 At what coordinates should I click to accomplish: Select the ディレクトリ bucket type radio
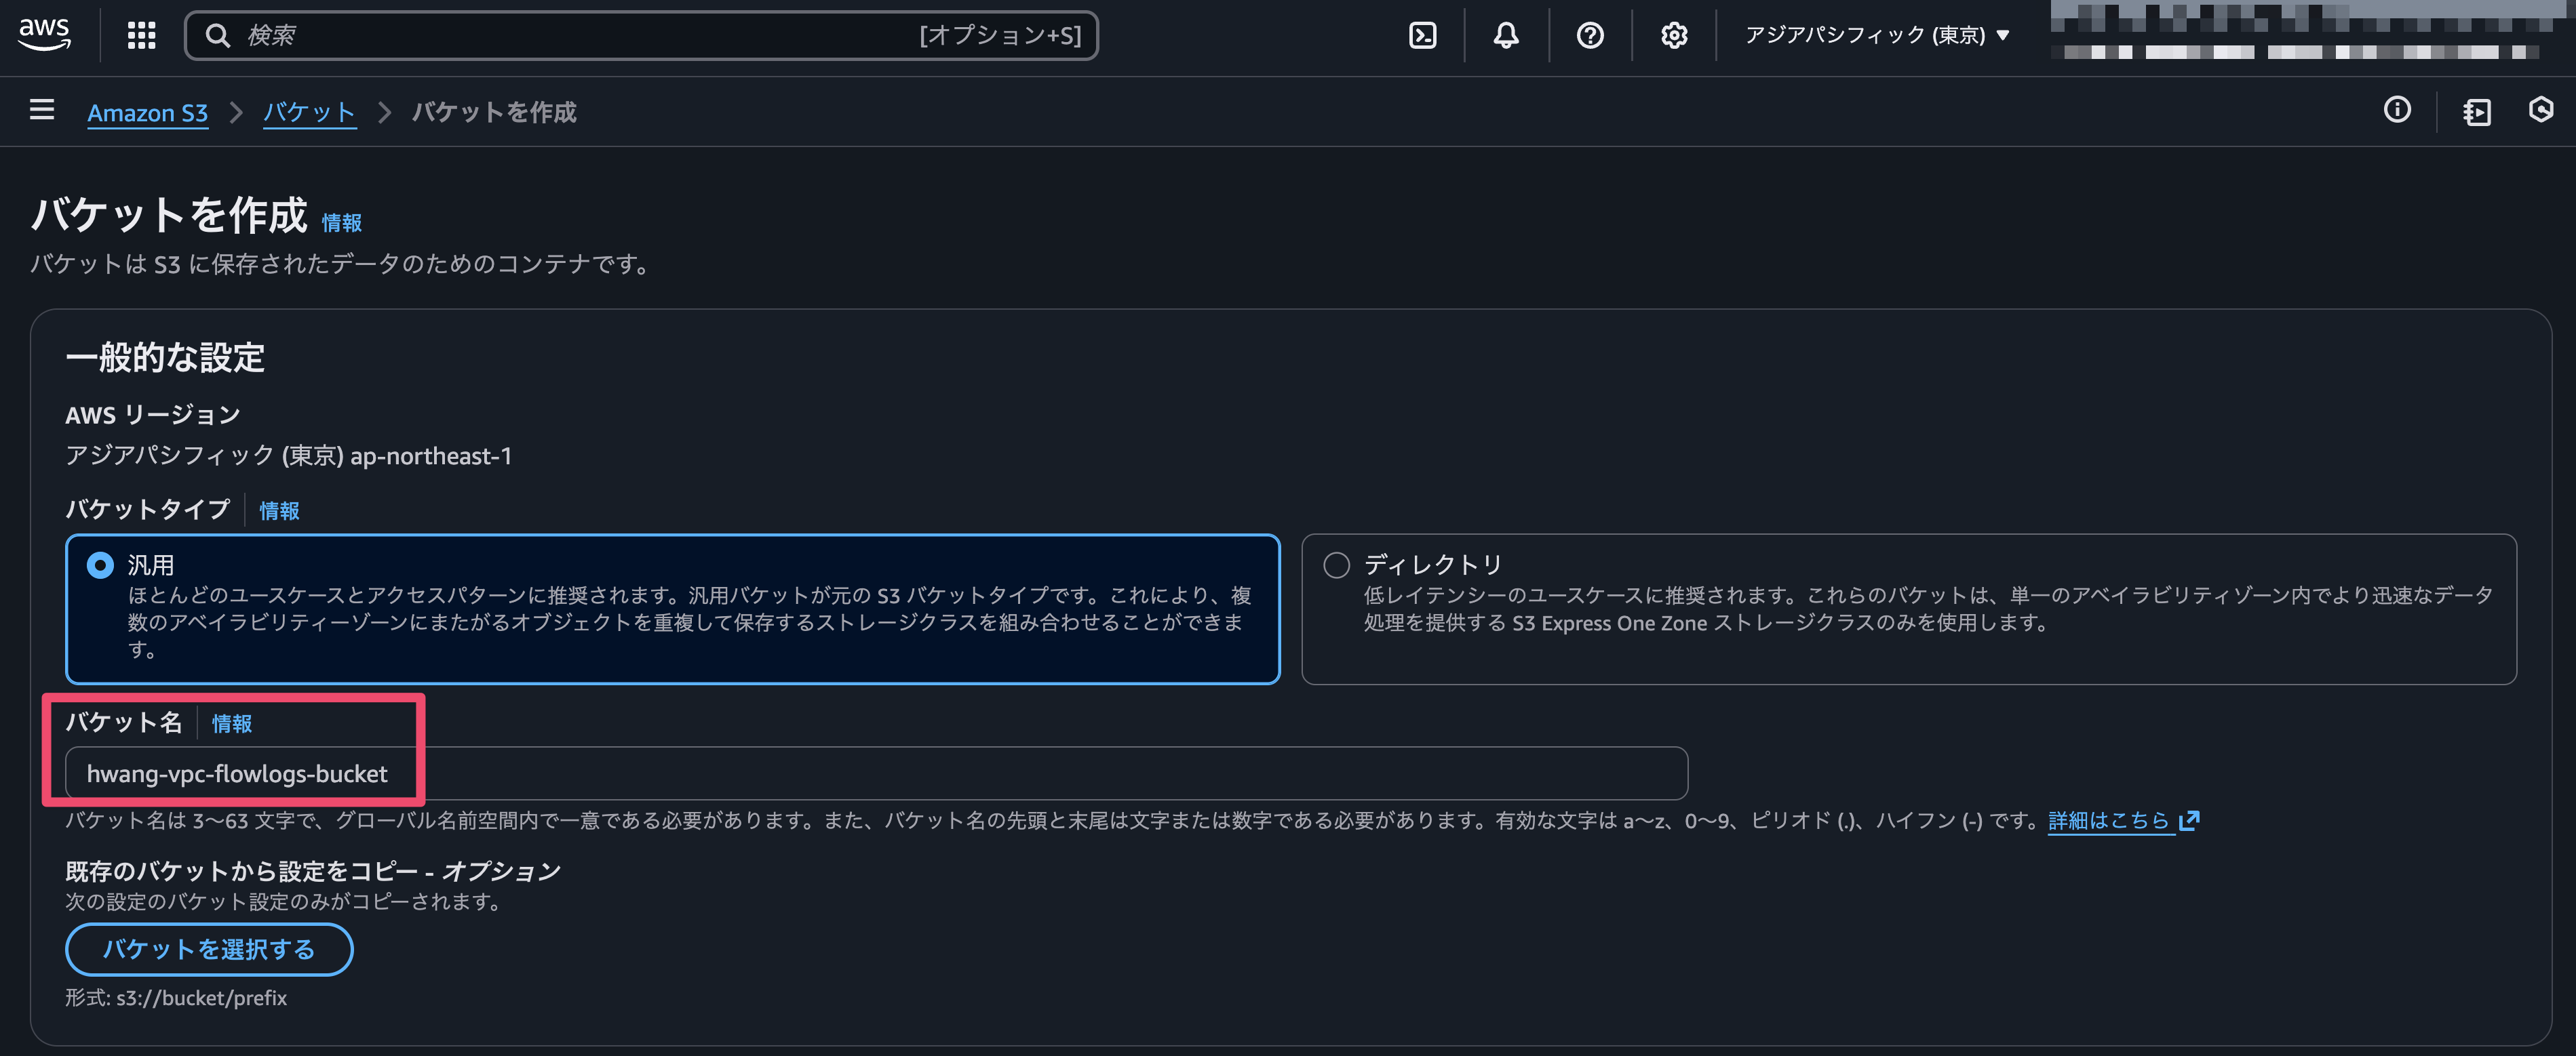pyautogui.click(x=1336, y=565)
